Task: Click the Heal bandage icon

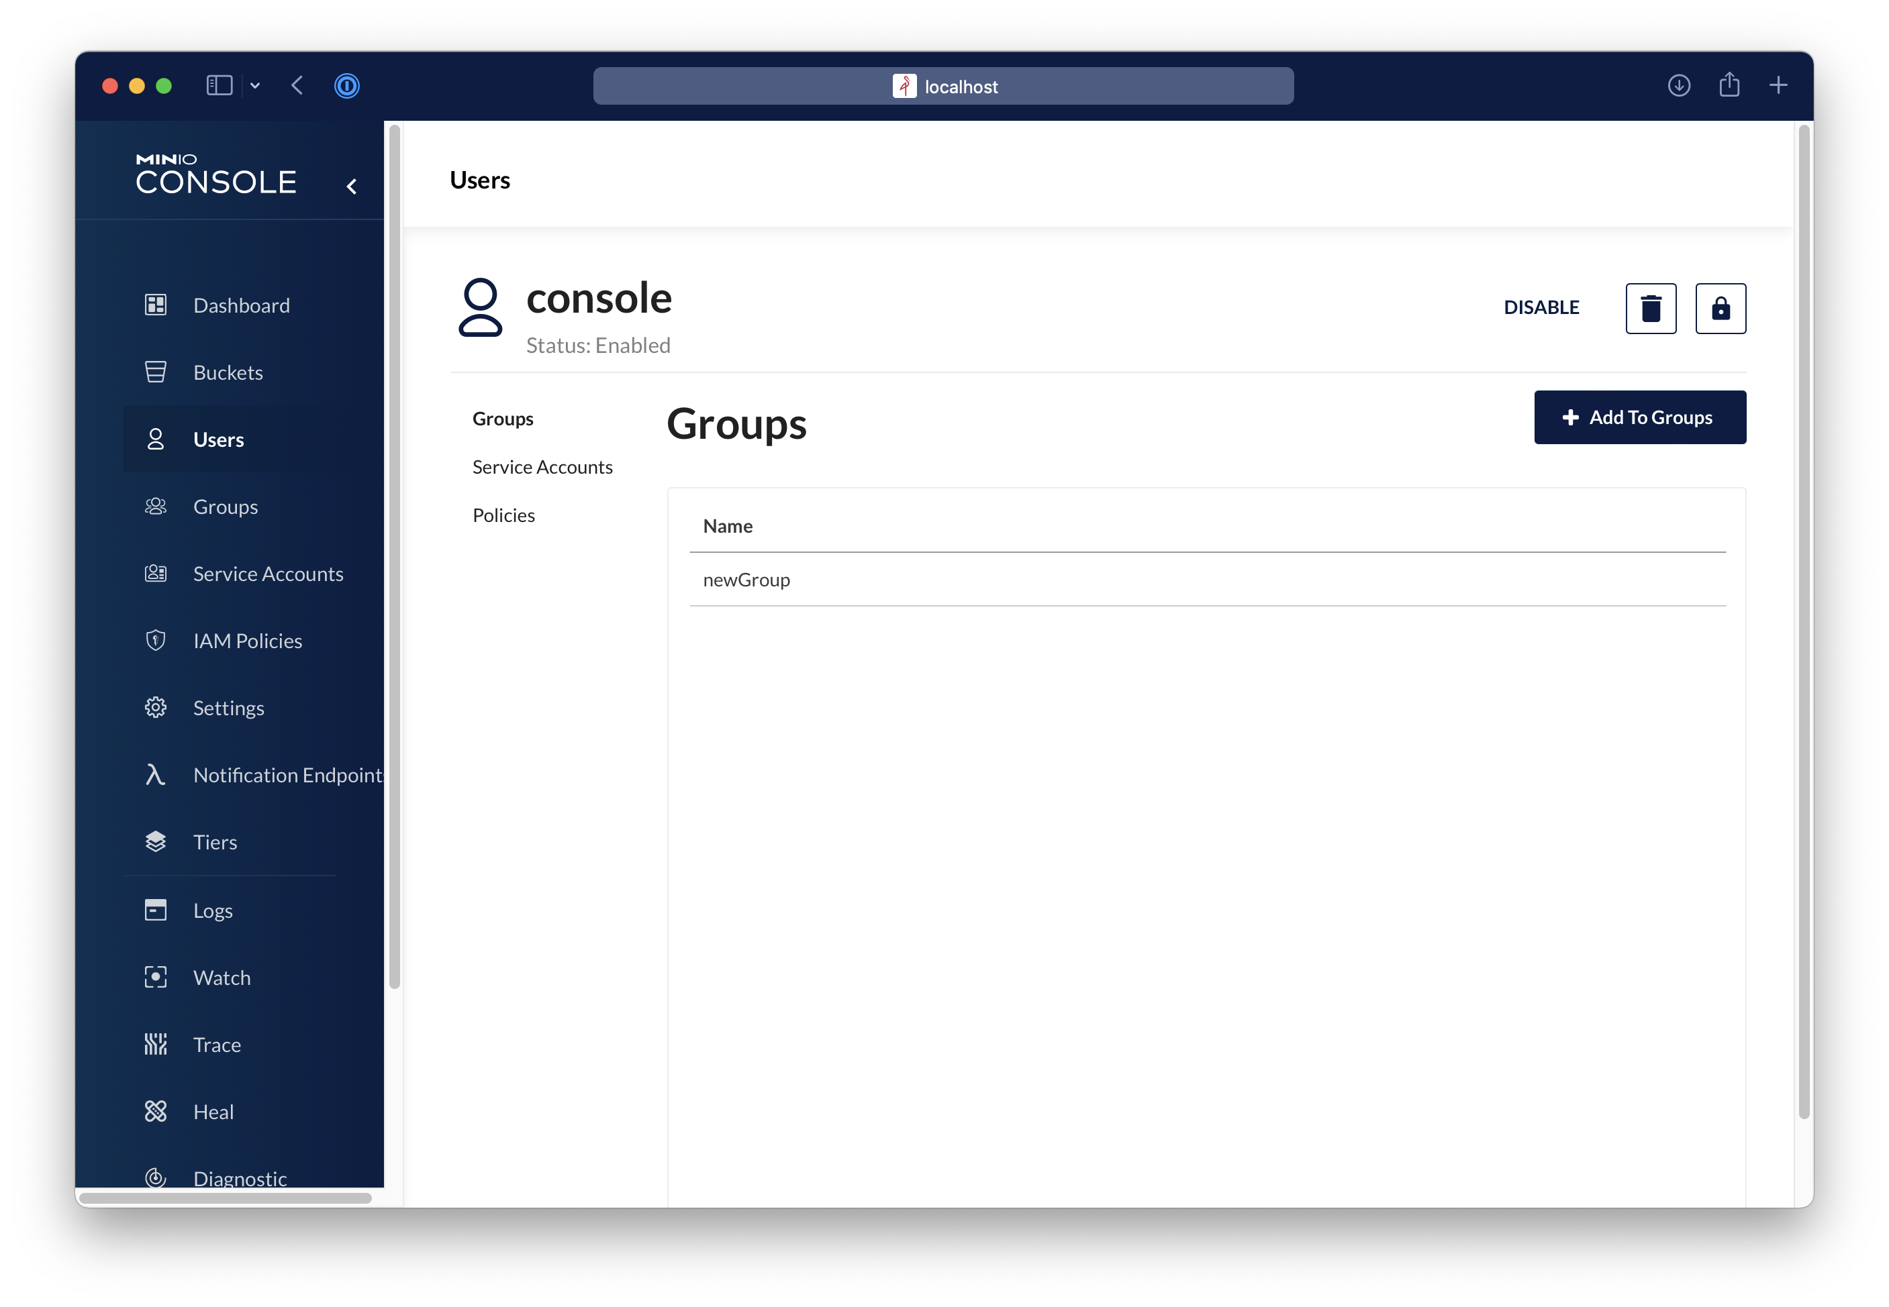Action: click(x=156, y=1111)
